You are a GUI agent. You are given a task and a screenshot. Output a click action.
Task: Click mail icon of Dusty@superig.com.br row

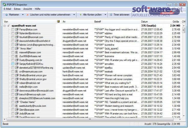[x=17, y=60]
